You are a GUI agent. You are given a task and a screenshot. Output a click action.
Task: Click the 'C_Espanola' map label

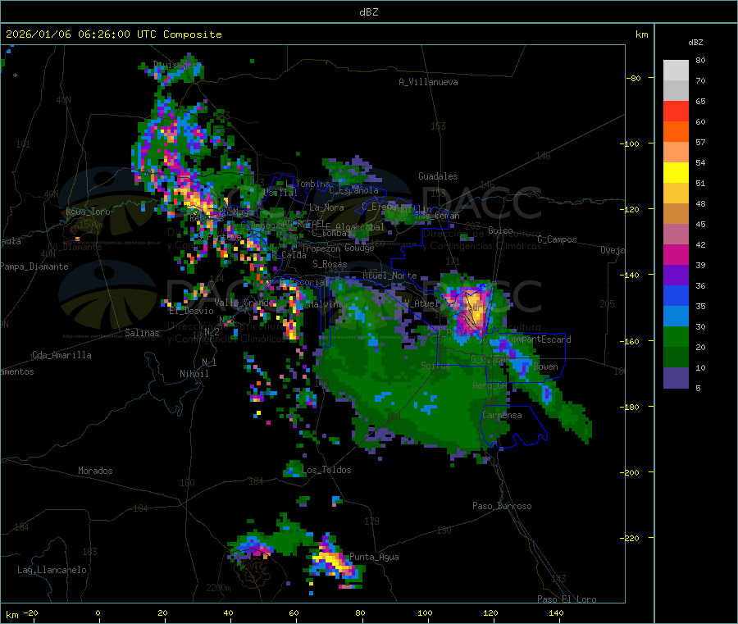coord(353,190)
